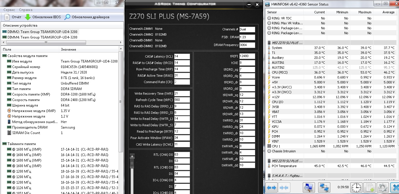Click the Метод обнаружения ошибок icon
399x194 pixels.
(9, 122)
